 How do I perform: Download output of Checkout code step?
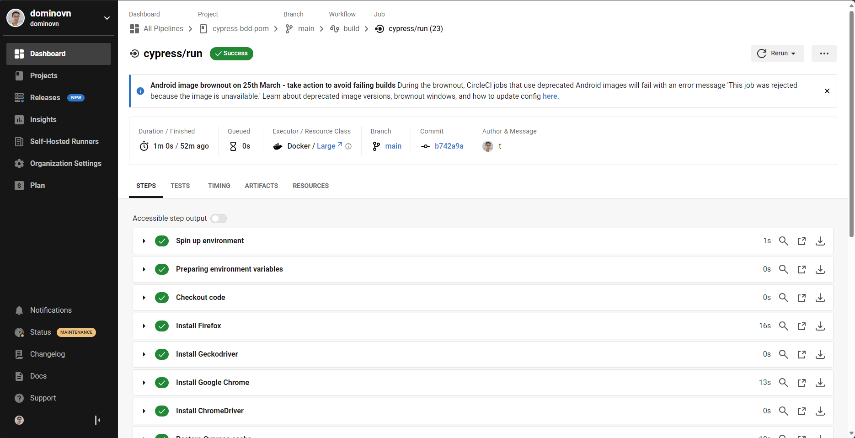pyautogui.click(x=820, y=298)
